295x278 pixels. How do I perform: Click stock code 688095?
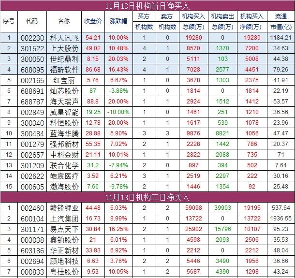[x=32, y=70]
